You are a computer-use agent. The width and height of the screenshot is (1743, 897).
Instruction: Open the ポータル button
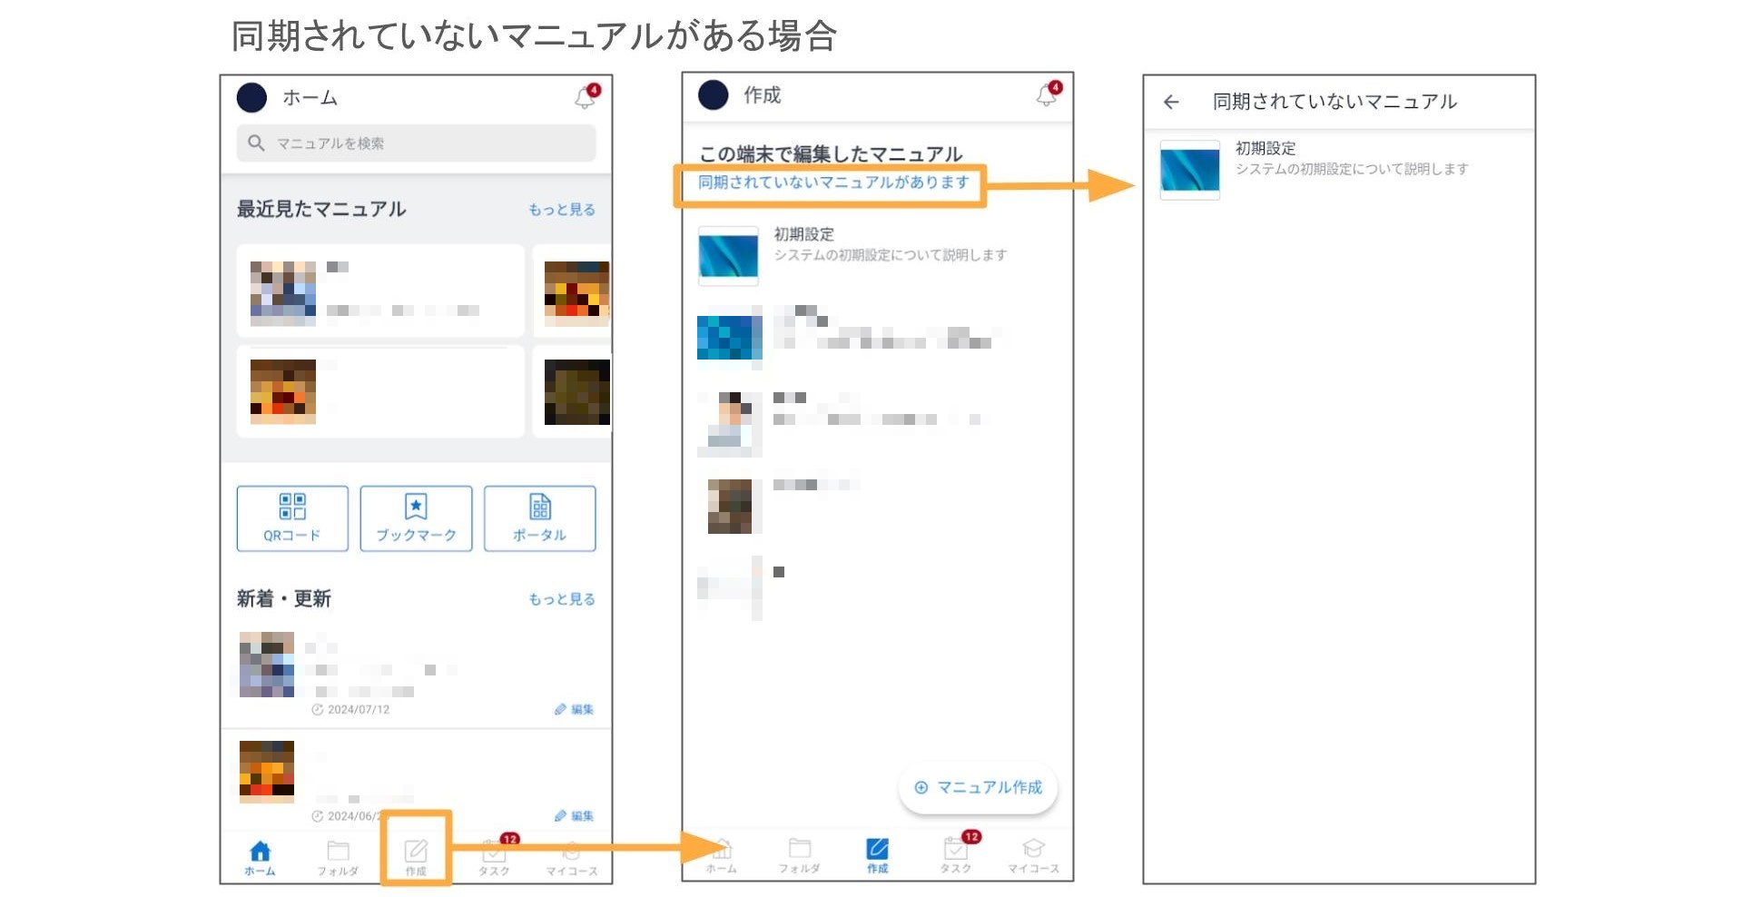coord(539,518)
